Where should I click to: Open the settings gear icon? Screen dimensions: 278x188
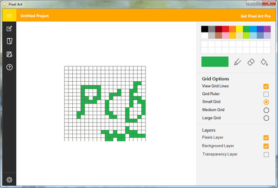[x=9, y=180]
